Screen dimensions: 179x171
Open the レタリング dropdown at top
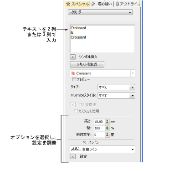(100, 12)
